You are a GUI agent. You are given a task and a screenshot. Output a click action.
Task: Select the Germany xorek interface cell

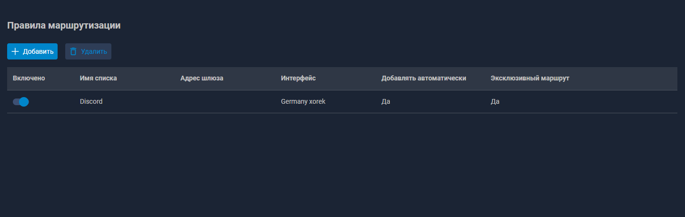coord(303,101)
